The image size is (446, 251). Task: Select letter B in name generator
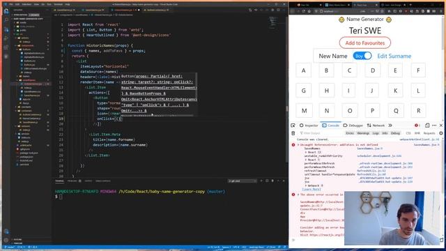coord(327,70)
